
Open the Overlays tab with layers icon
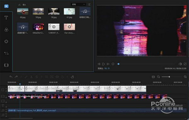point(6,41)
